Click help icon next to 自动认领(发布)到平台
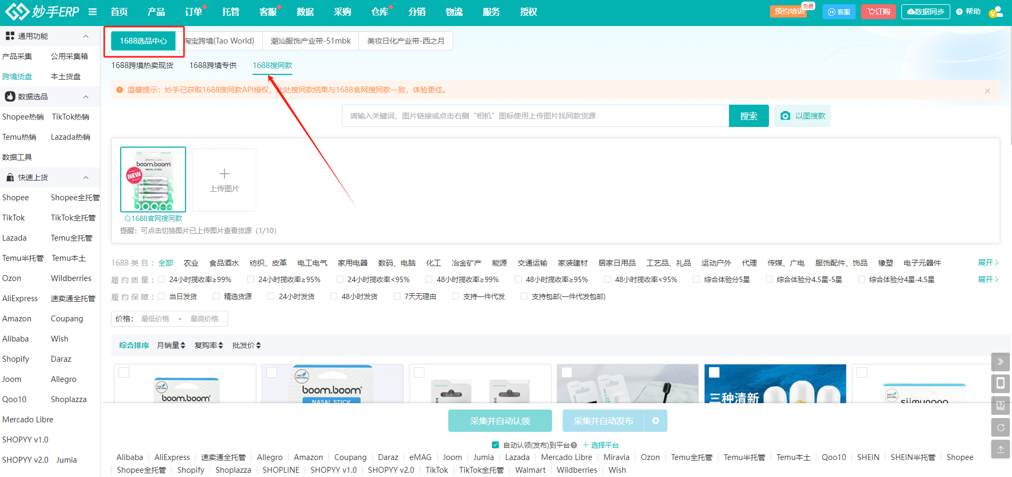 point(574,445)
